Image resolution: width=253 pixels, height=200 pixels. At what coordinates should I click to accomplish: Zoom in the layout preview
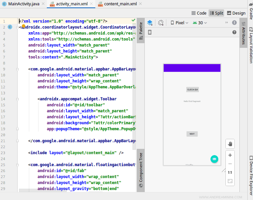[230, 155]
